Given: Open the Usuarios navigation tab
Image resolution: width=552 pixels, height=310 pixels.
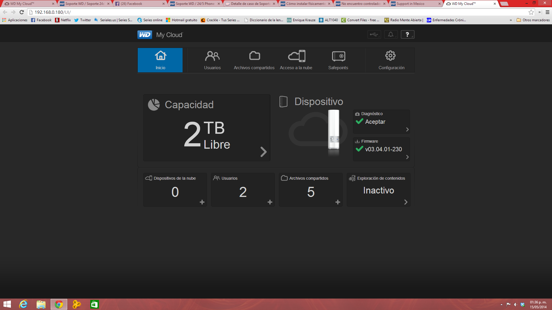Looking at the screenshot, I should [x=212, y=60].
